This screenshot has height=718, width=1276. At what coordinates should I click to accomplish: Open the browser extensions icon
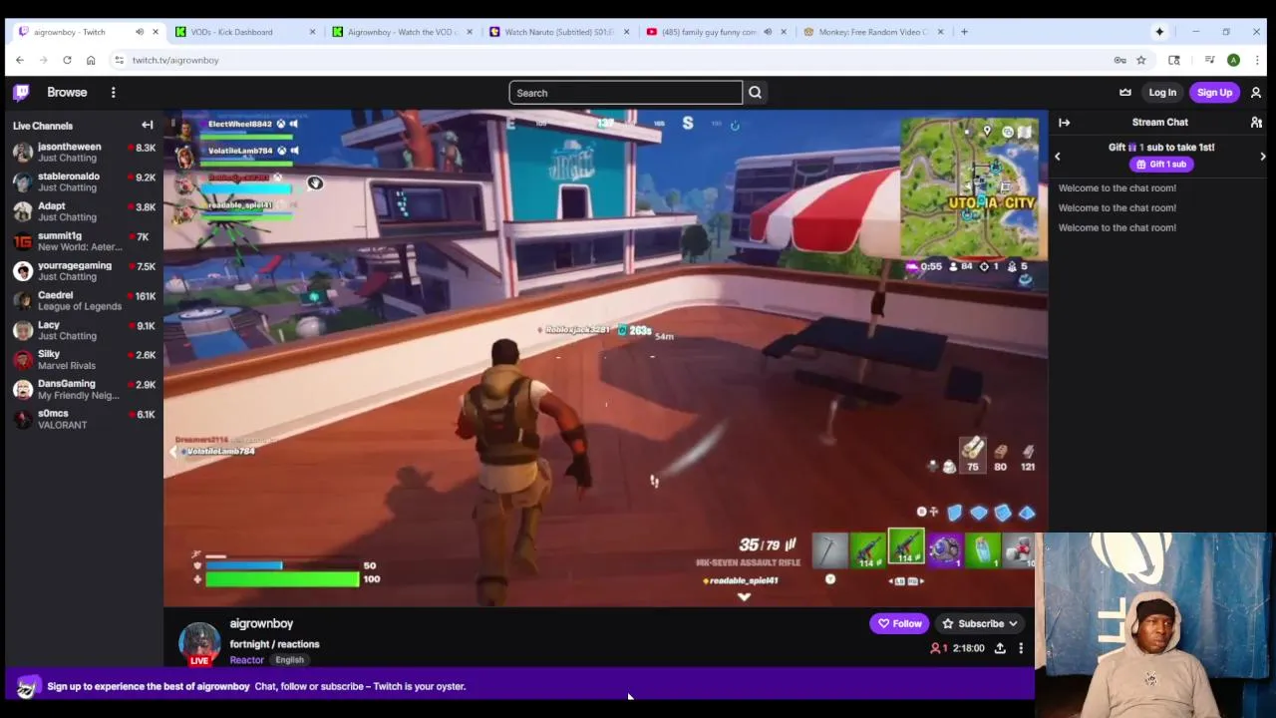[x=1174, y=60]
